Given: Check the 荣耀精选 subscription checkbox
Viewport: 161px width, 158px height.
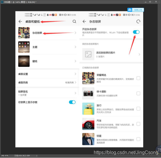Looking at the screenshot, I should 138,78.
